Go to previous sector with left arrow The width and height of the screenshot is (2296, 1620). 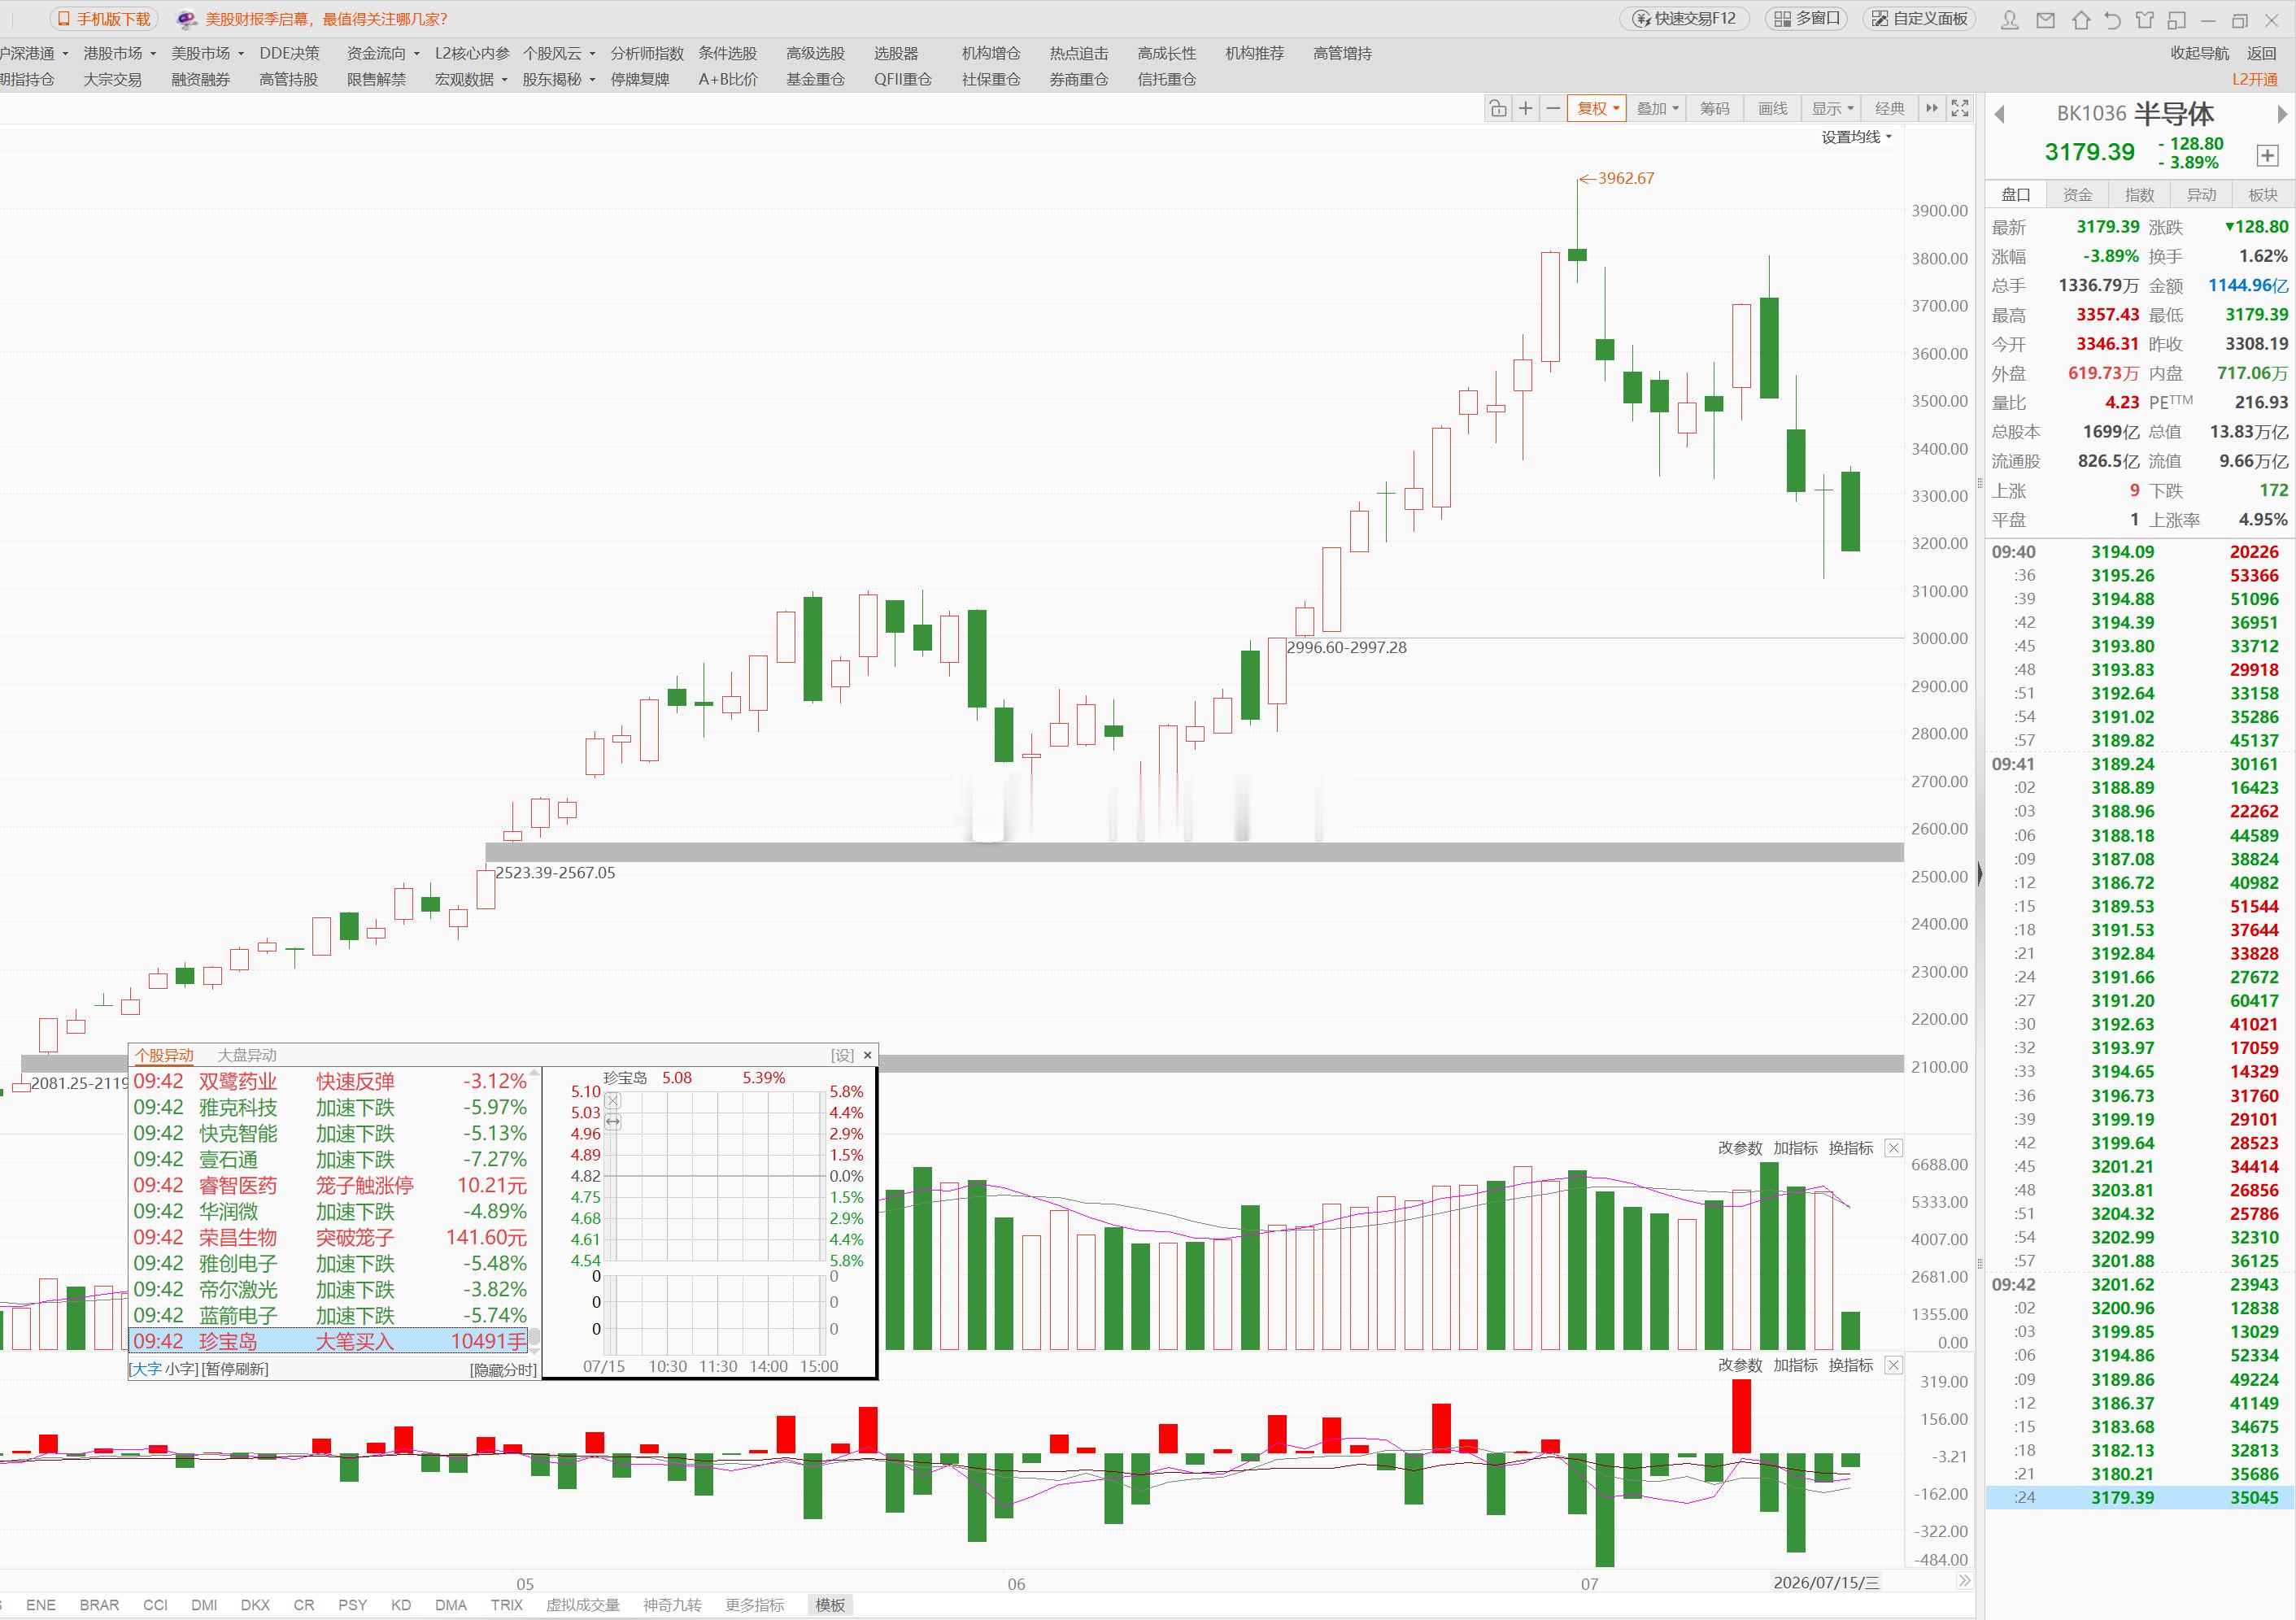point(1999,114)
